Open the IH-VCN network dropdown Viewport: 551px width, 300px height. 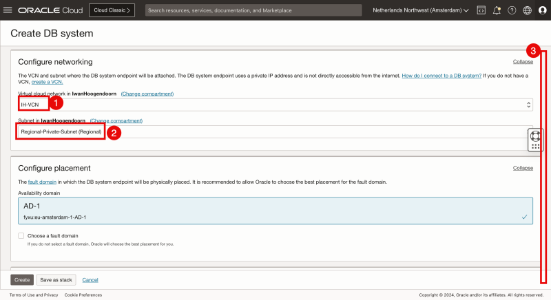coord(275,105)
